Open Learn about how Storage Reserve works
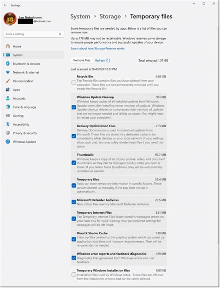Image resolution: width=220 pixels, height=288 pixels. click(97, 48)
